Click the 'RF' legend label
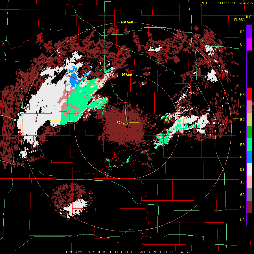Viewport: 254px width, 254px height. tap(242, 32)
